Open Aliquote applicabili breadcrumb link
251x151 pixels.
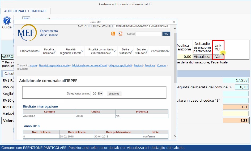[120, 66]
